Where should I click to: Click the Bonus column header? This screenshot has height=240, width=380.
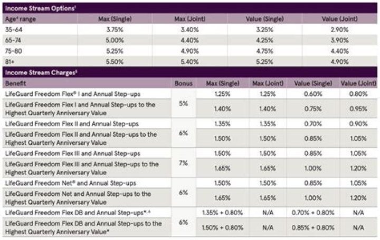click(183, 83)
